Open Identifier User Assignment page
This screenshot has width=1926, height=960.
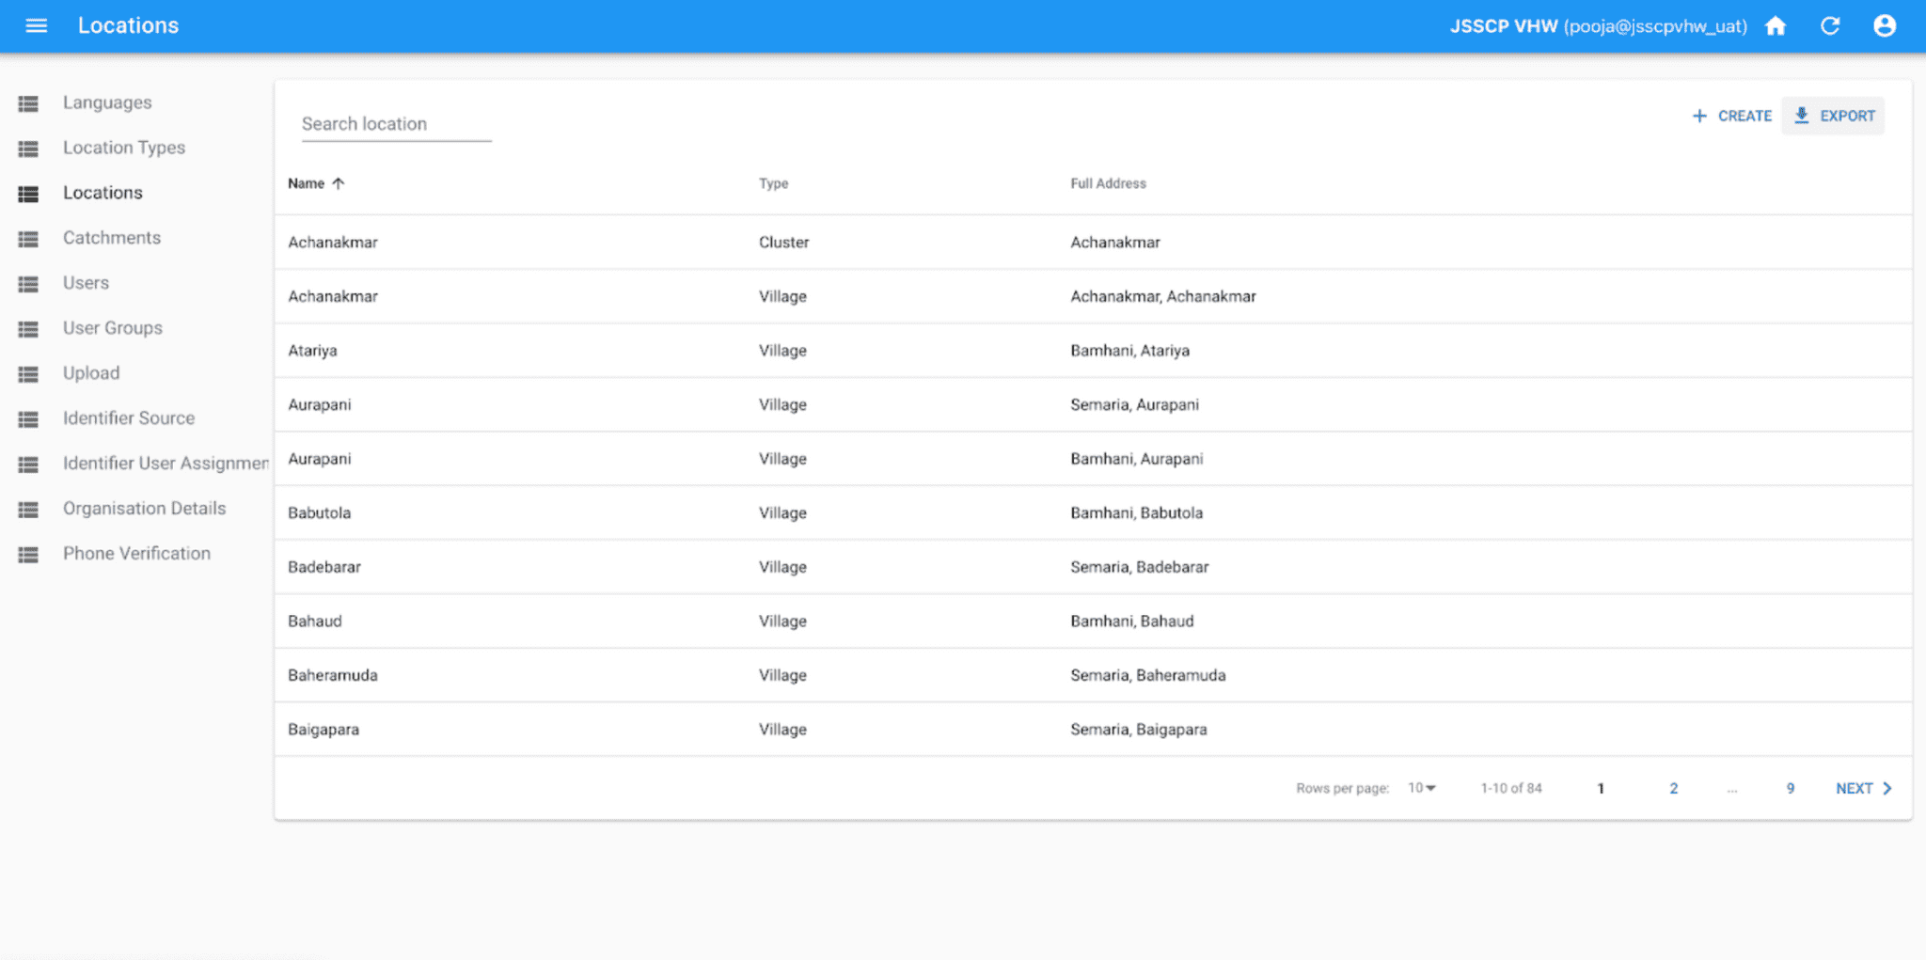[x=166, y=464]
